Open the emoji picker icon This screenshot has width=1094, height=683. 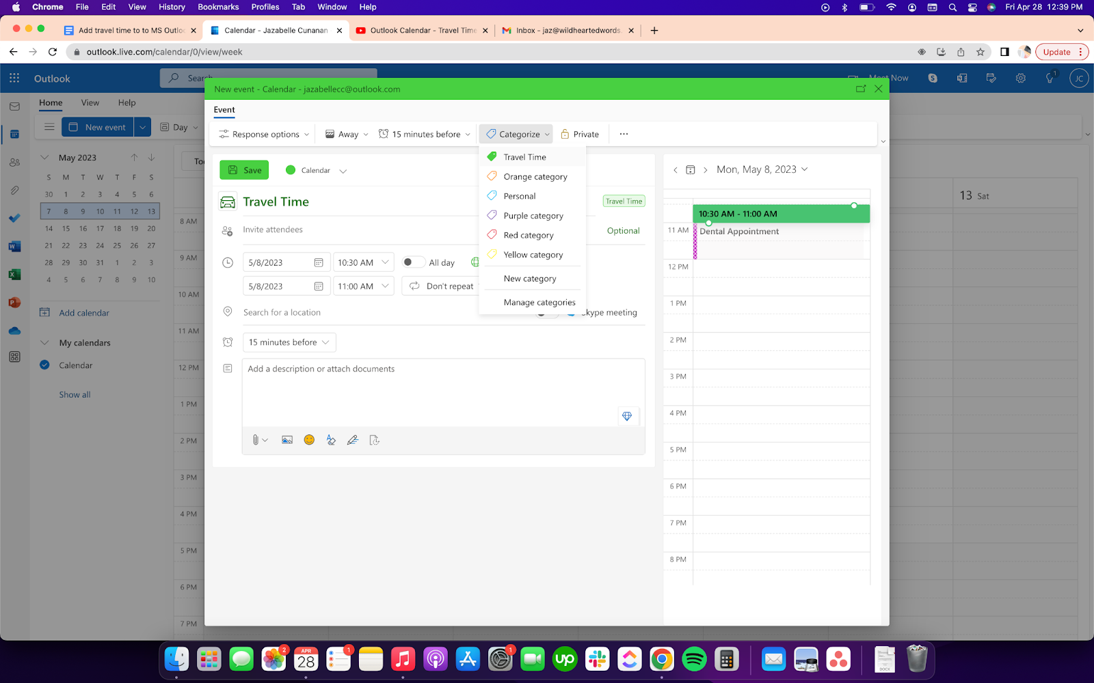pos(309,440)
